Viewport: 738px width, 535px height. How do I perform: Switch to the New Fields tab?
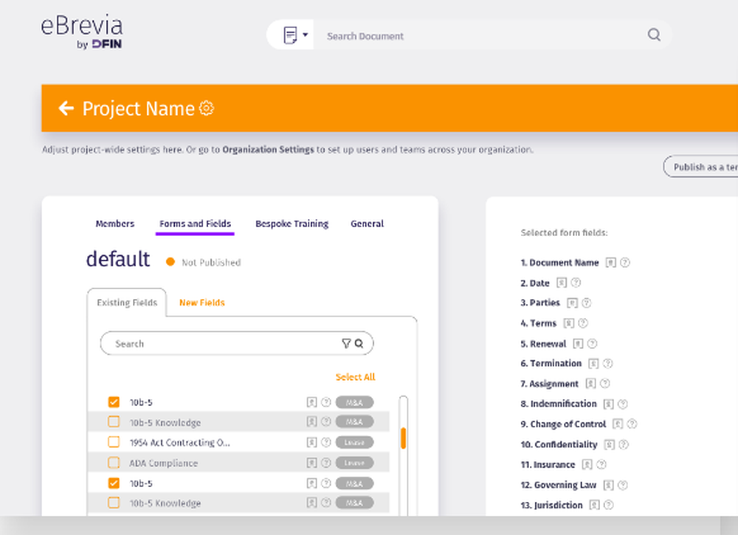pos(201,303)
